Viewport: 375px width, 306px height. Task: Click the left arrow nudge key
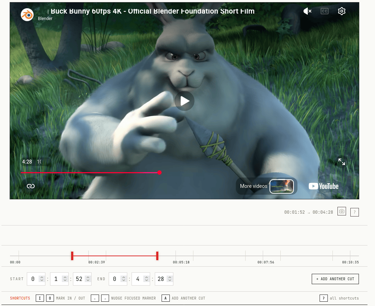click(x=95, y=298)
